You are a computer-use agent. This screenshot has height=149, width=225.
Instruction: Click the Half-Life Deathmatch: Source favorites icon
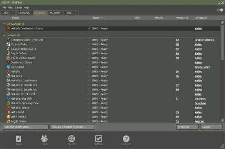point(8,29)
